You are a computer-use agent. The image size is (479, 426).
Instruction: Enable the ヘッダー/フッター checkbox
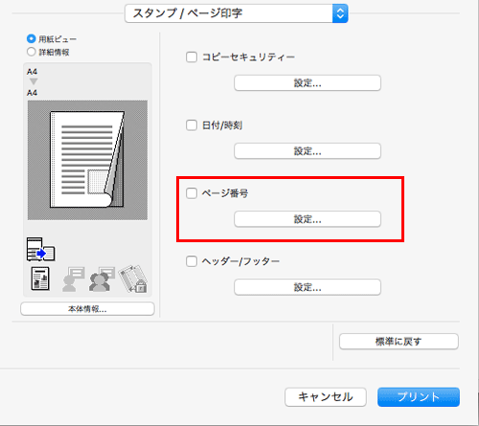tap(192, 261)
